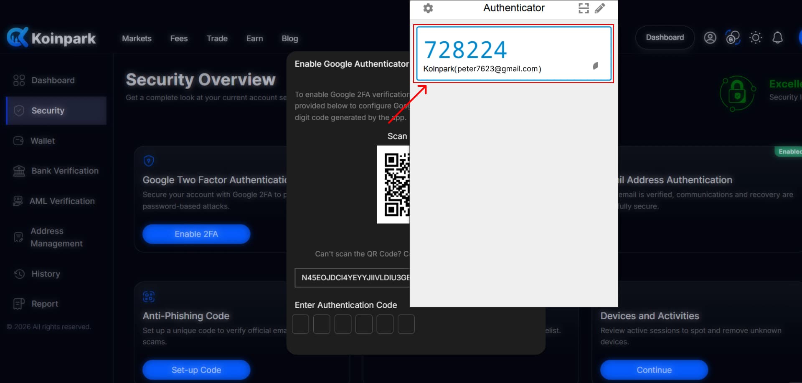Open the notifications bell
Image resolution: width=802 pixels, height=383 pixels.
tap(777, 38)
